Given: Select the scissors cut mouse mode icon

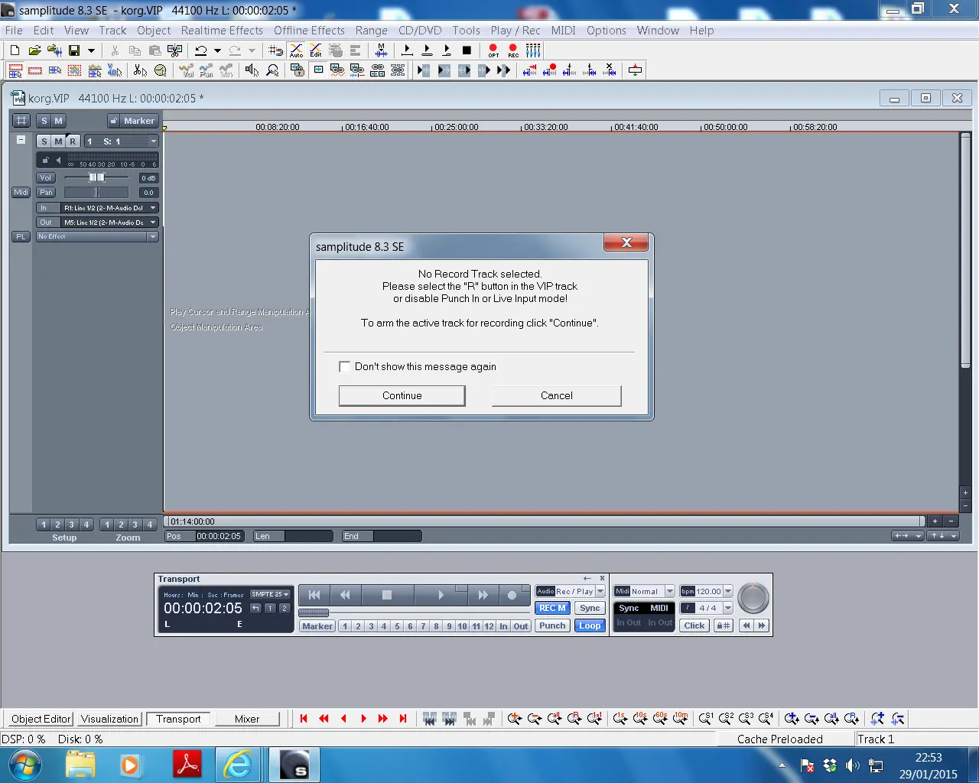Looking at the screenshot, I should 140,70.
